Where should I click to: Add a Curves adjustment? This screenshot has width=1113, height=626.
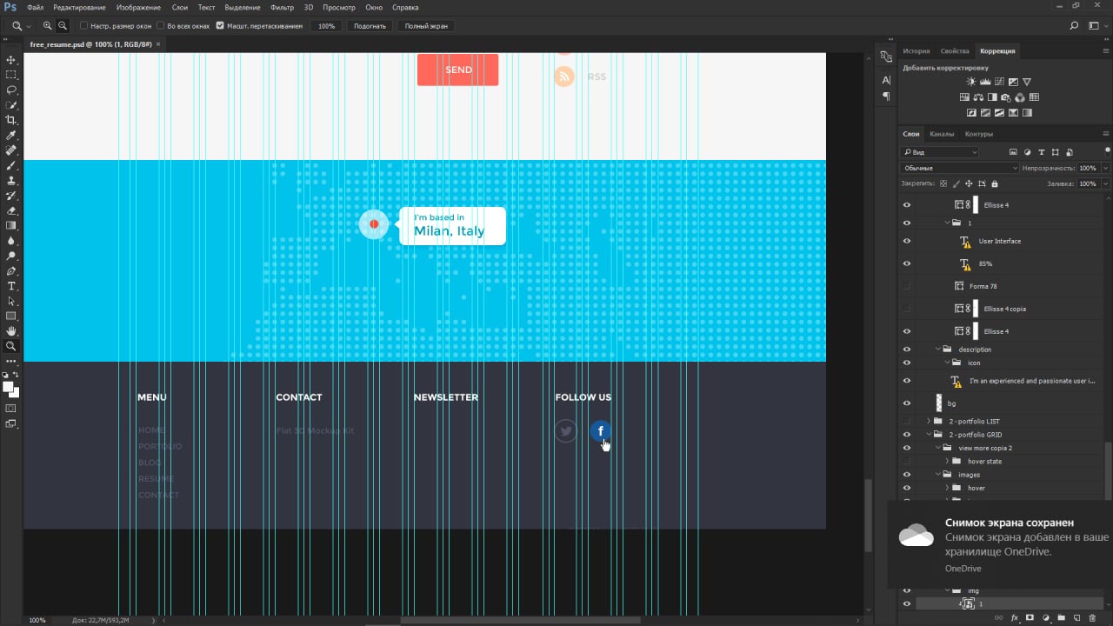coord(999,82)
